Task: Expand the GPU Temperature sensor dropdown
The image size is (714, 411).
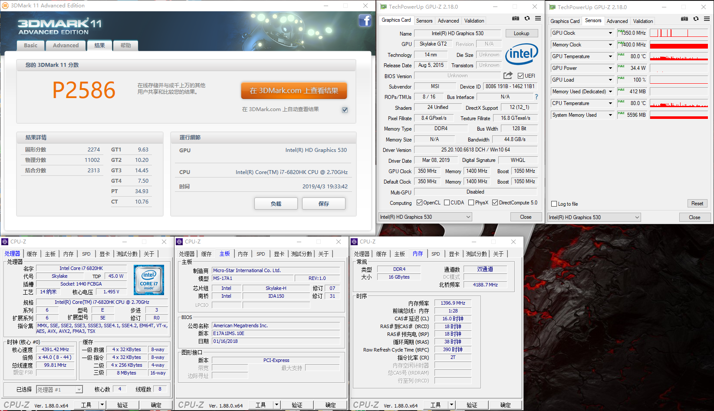Action: point(610,56)
